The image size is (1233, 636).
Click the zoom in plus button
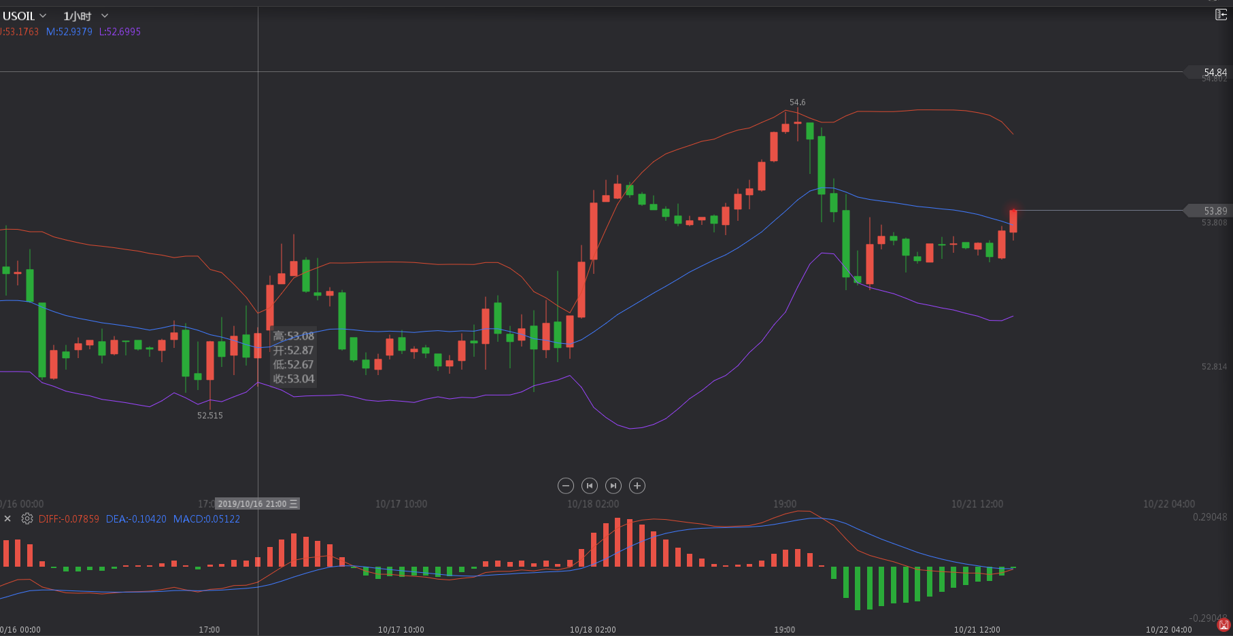pyautogui.click(x=637, y=486)
